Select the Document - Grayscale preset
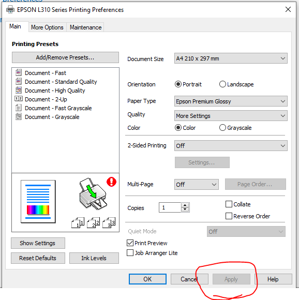This screenshot has width=299, height=300. (x=52, y=117)
